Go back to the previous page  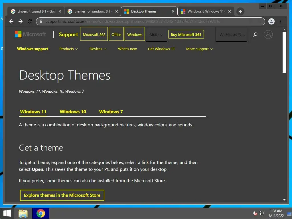11,21
